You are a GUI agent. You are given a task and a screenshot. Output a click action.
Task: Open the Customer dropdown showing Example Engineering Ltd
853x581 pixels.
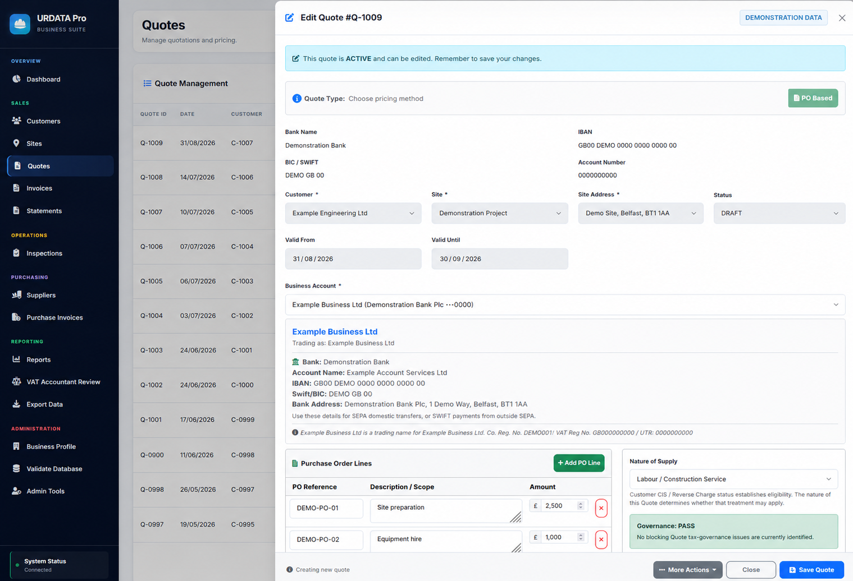point(353,213)
